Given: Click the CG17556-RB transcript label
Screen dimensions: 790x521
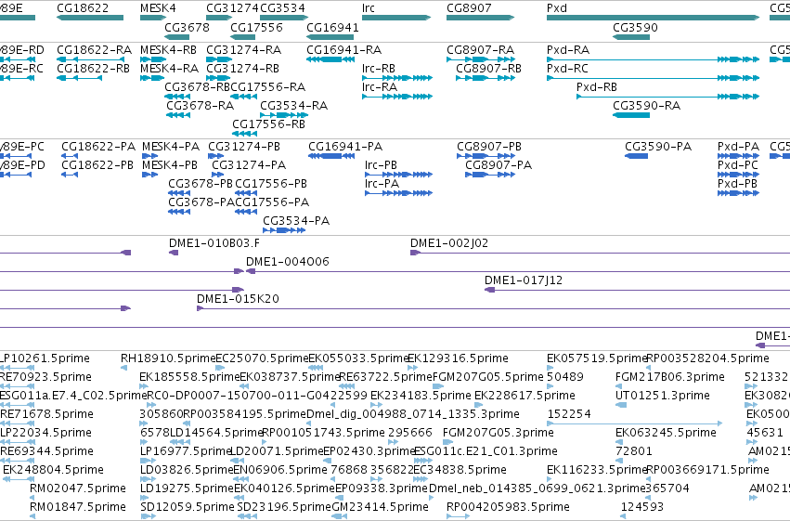Looking at the screenshot, I should coord(268,124).
